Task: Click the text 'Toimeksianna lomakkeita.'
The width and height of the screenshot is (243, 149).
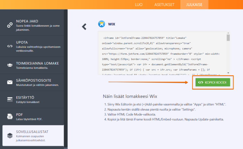Action: click(x=32, y=68)
